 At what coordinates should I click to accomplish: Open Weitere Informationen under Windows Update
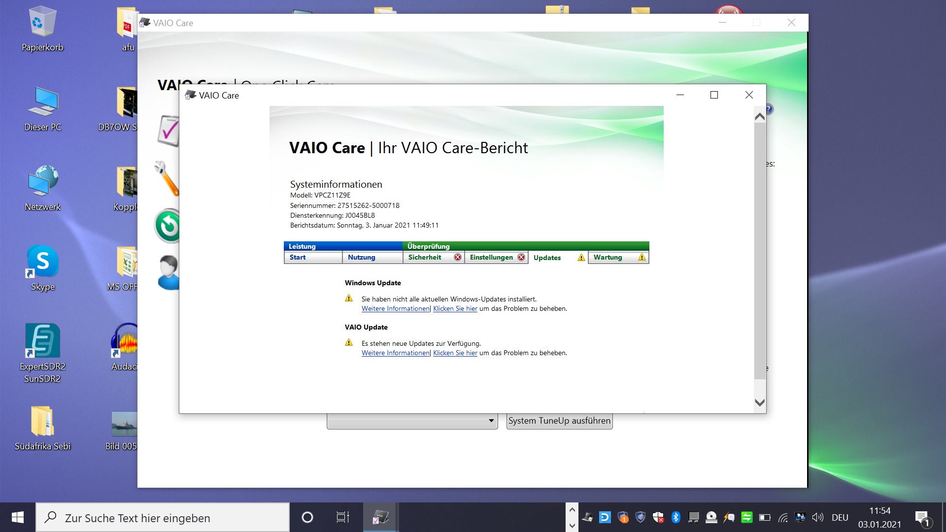pyautogui.click(x=395, y=309)
